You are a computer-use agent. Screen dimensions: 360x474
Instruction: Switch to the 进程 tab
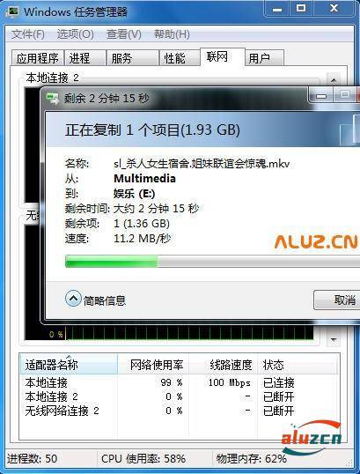tap(85, 58)
